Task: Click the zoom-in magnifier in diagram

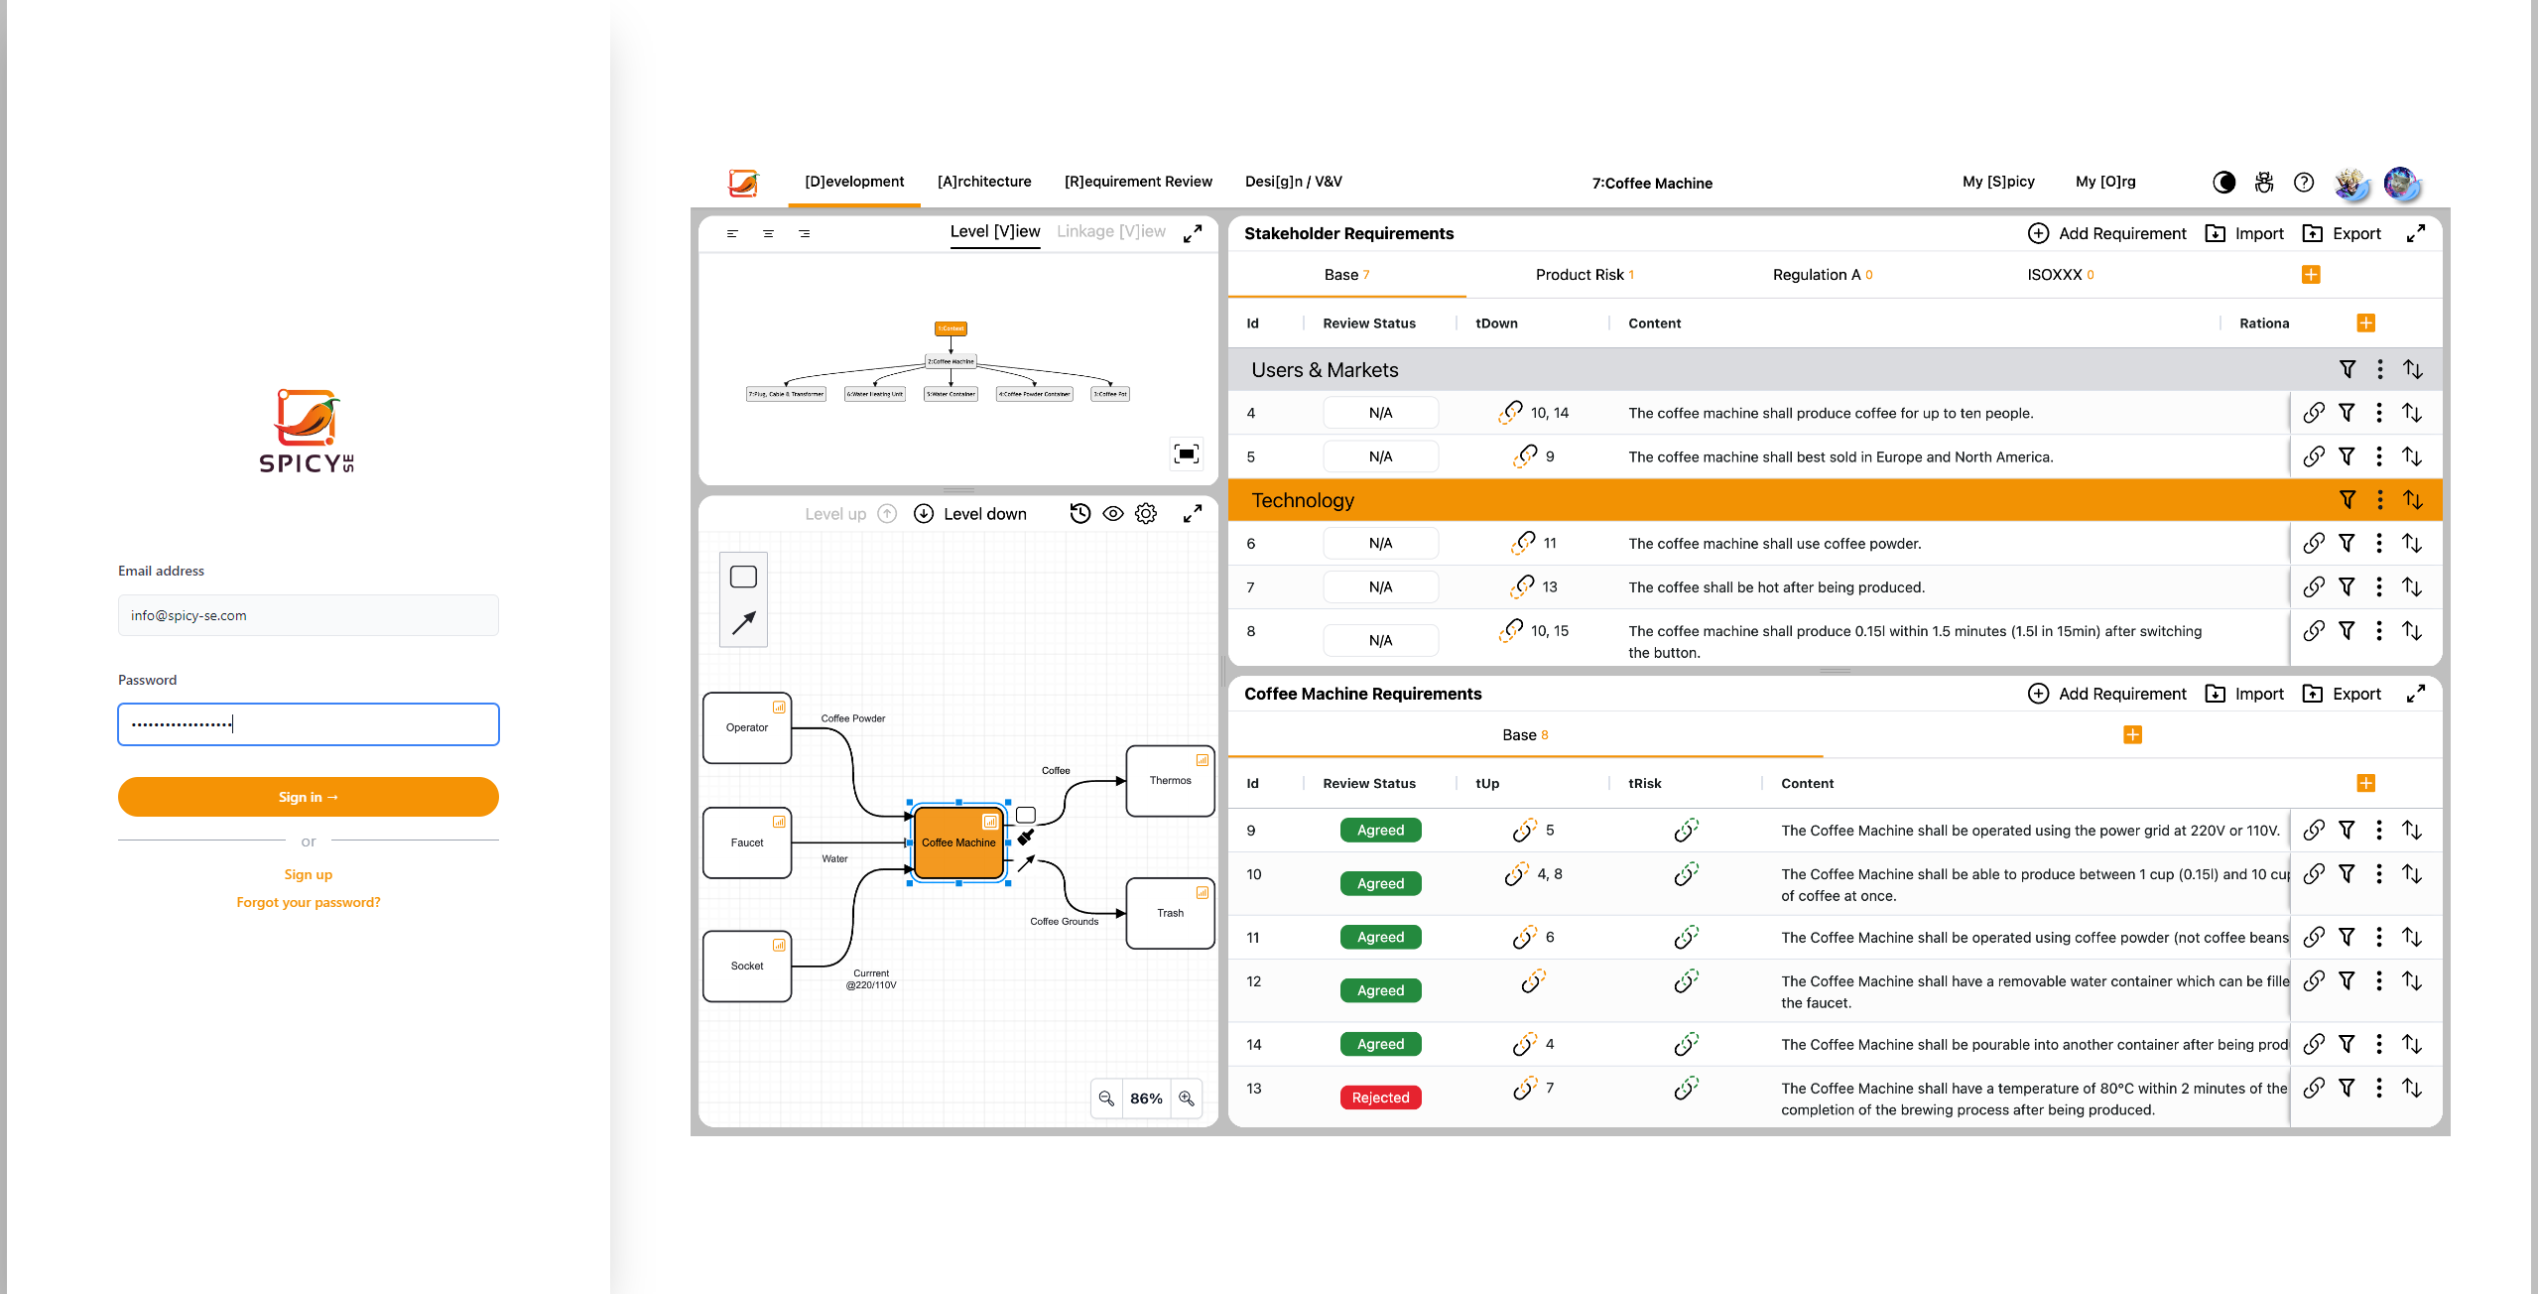Action: pos(1187,1099)
